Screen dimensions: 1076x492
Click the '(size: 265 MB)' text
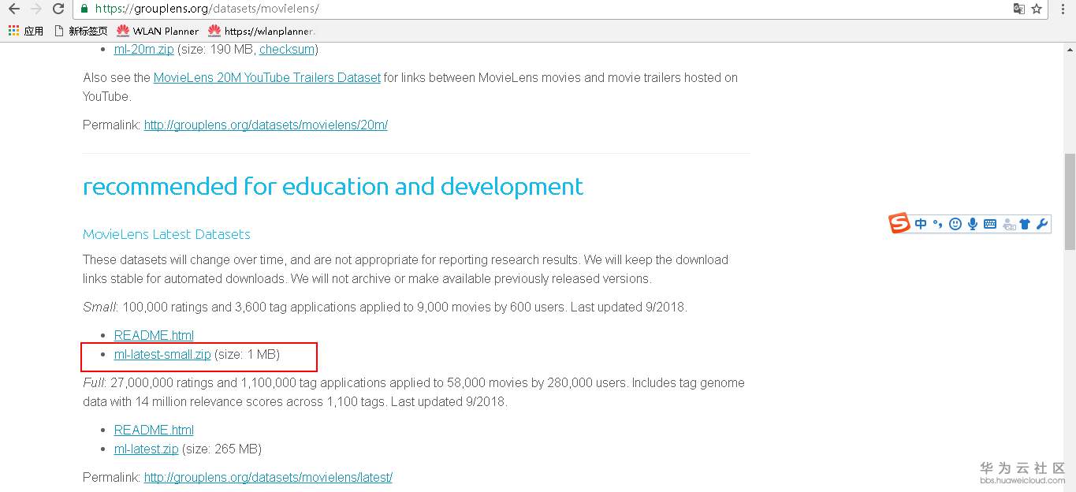222,449
